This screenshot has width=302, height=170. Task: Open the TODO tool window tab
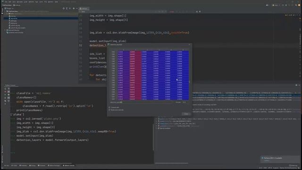coord(14,165)
